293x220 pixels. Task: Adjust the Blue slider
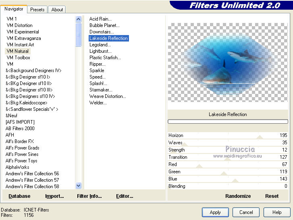coord(228,179)
